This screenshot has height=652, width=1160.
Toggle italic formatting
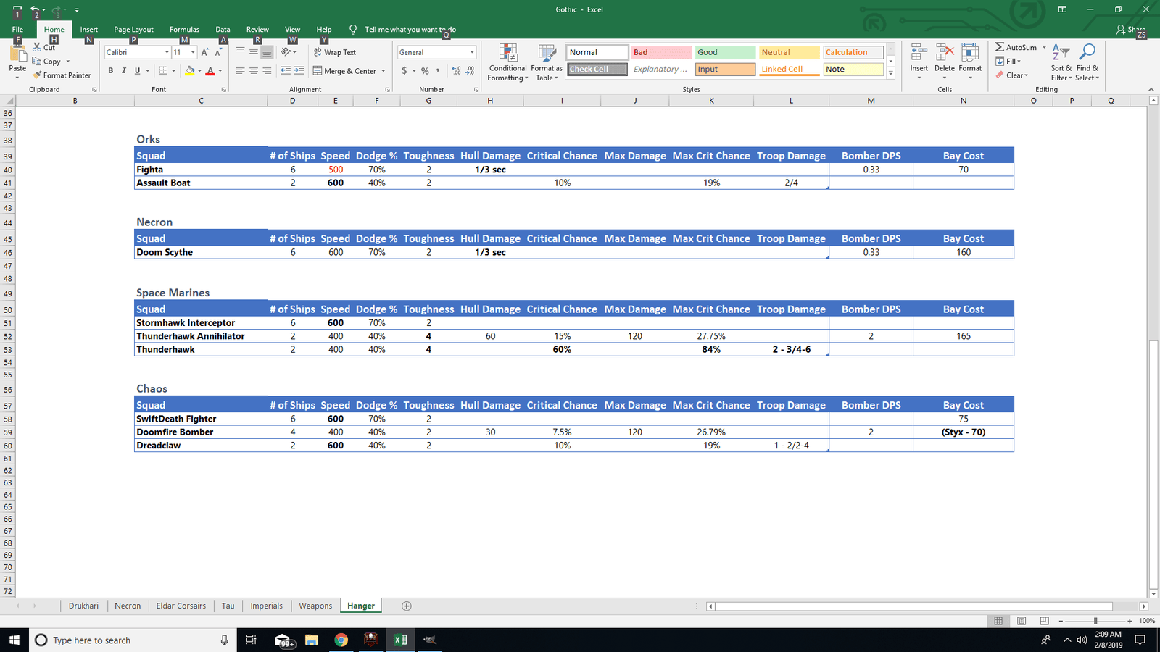[124, 71]
